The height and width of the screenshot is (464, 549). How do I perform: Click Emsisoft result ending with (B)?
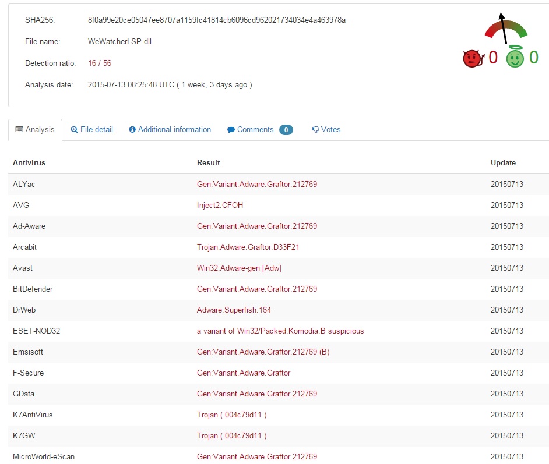(x=263, y=352)
